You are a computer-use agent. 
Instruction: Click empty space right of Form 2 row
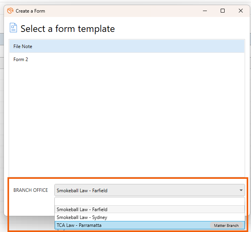click(x=136, y=59)
